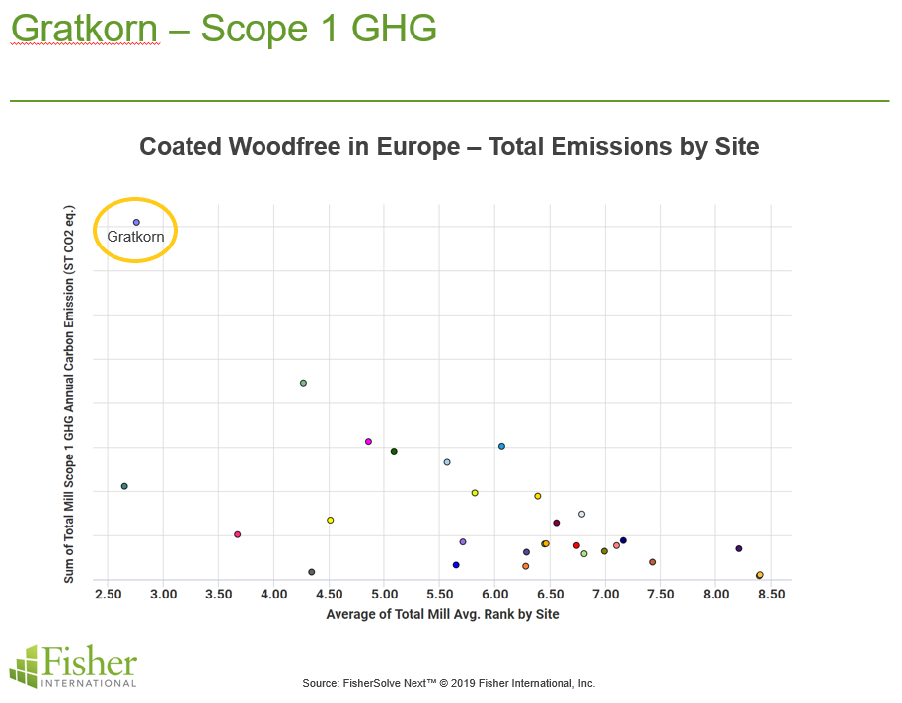Click the teal point near 2.50

[x=124, y=486]
